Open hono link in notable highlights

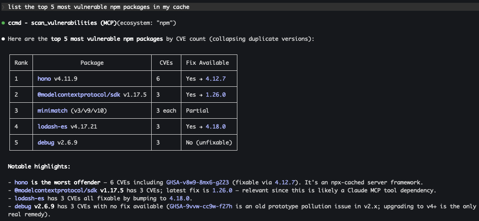tap(21, 183)
